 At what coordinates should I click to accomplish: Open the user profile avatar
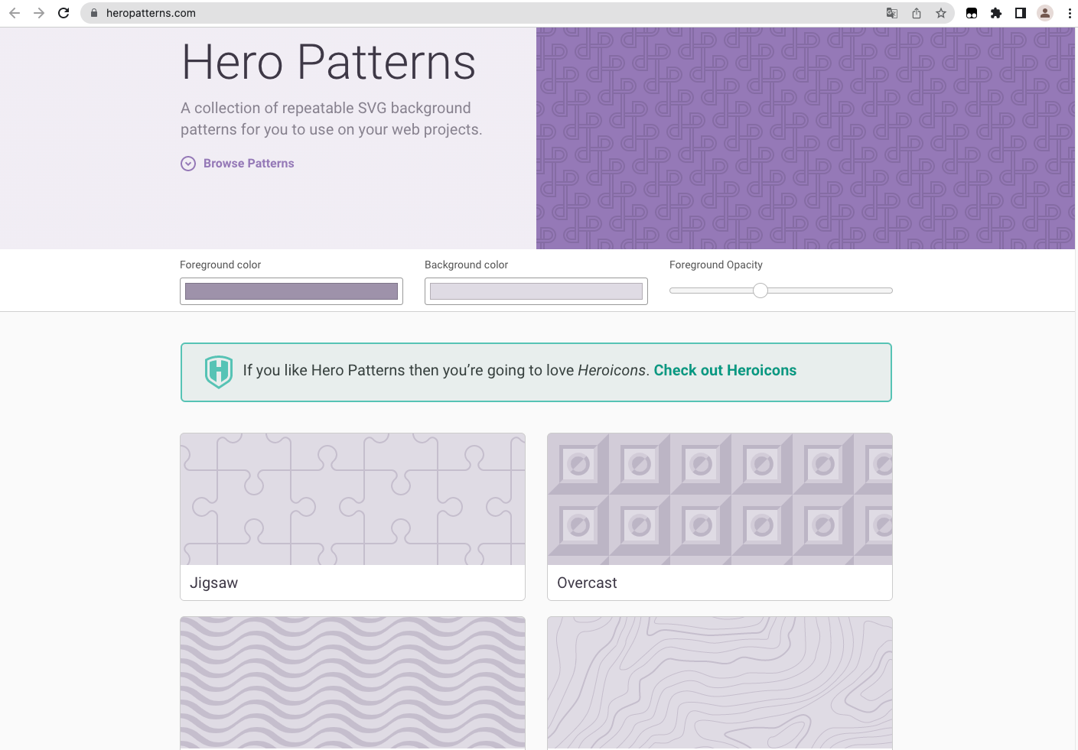[x=1045, y=13]
